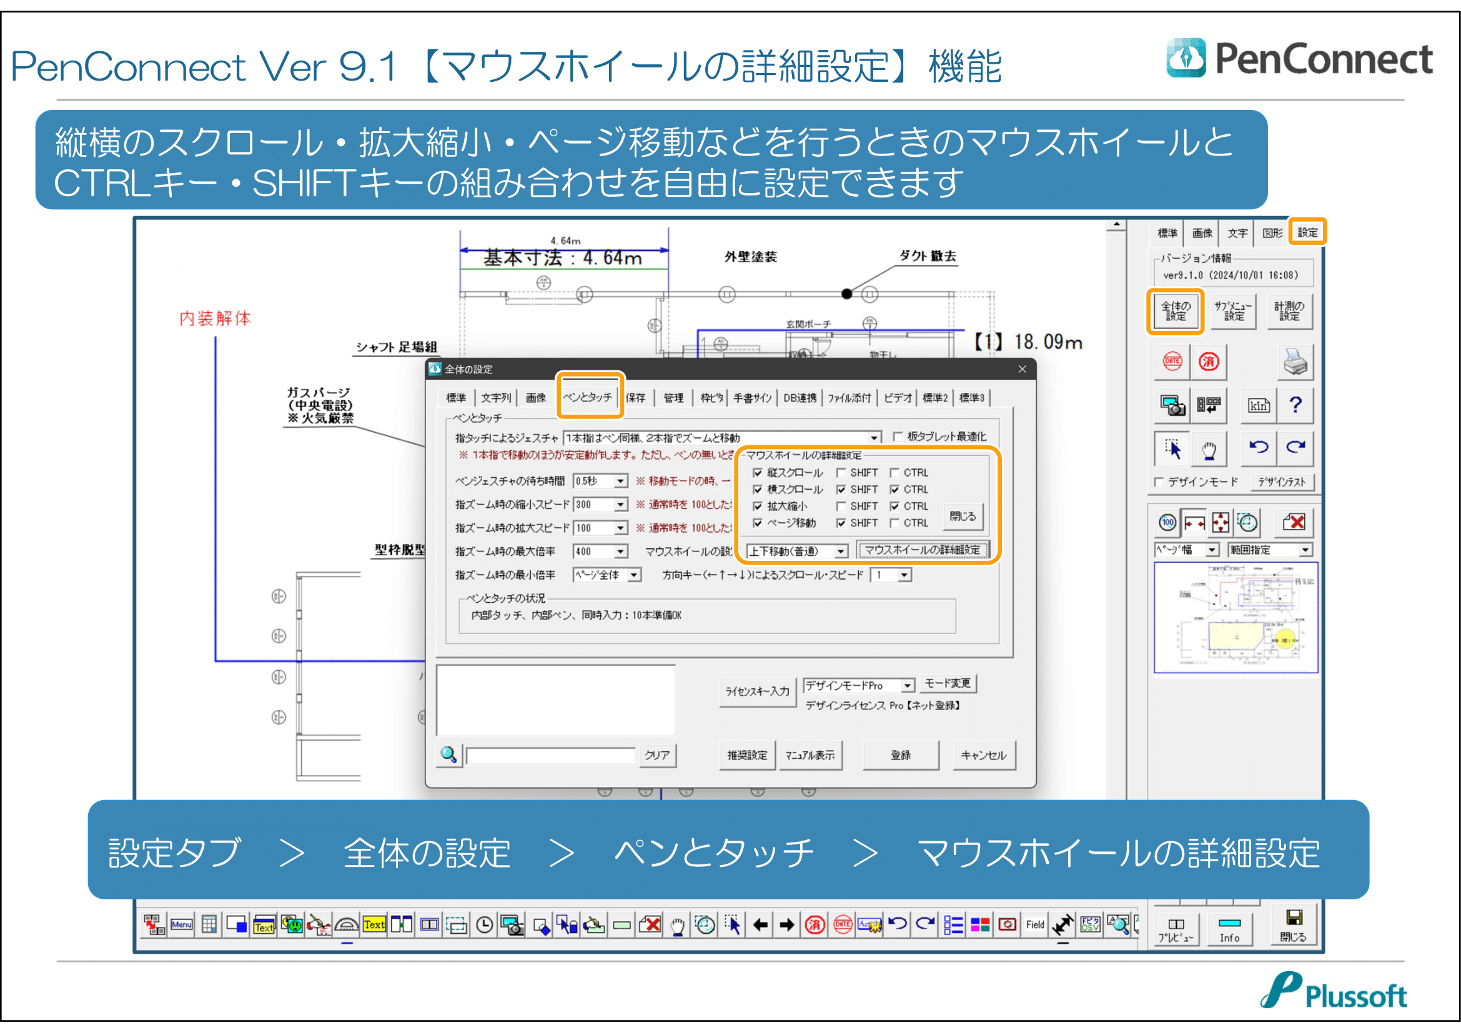Click the fit page width arrows icon
This screenshot has height=1033, width=1461.
1194,523
